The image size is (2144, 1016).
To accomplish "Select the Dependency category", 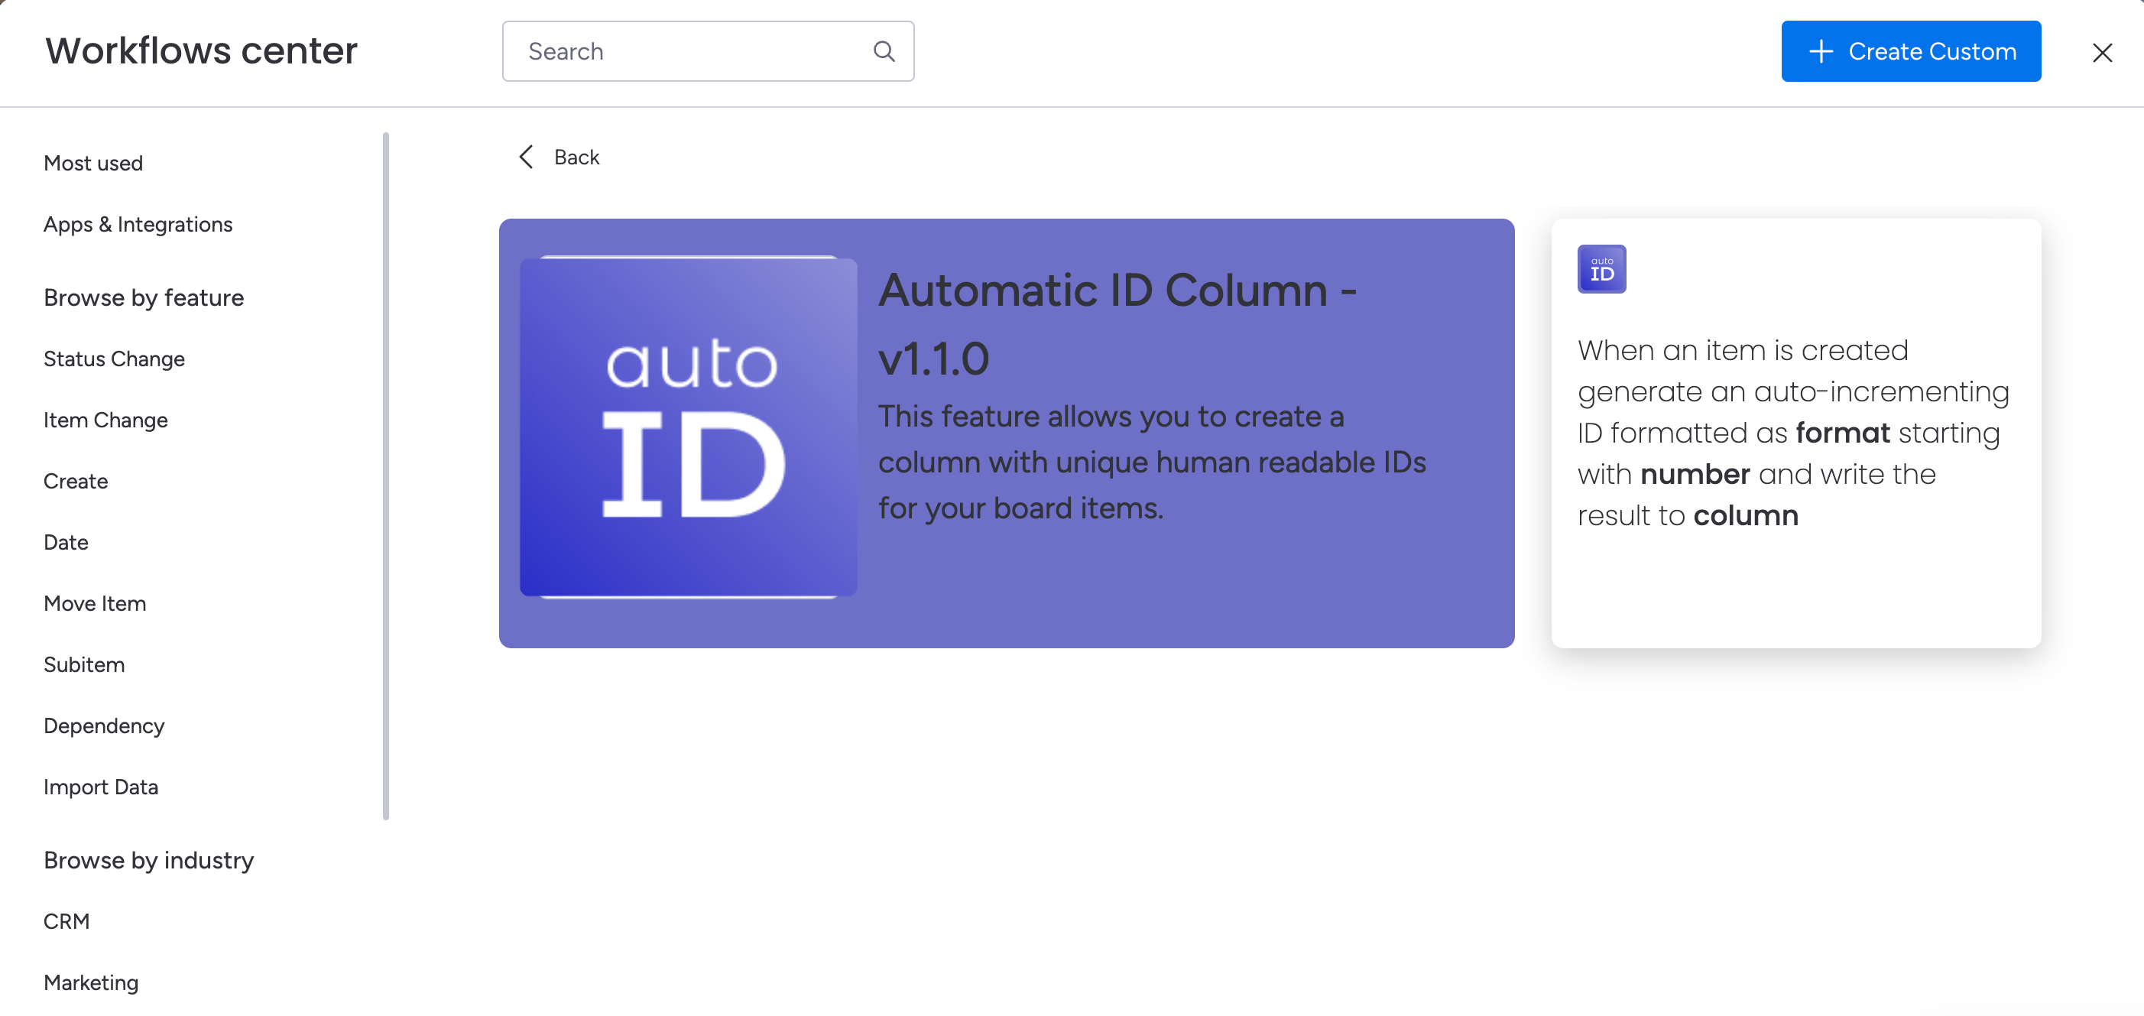I will tap(104, 725).
